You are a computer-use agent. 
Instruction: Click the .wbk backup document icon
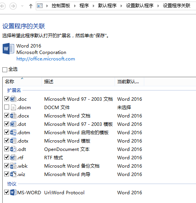tap(13, 166)
